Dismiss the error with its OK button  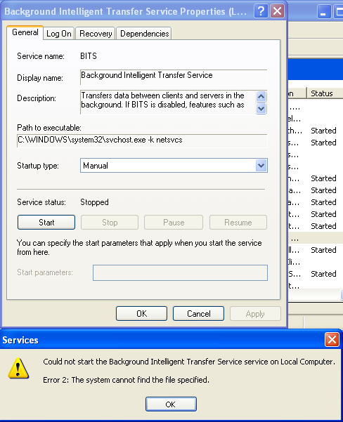tap(171, 404)
